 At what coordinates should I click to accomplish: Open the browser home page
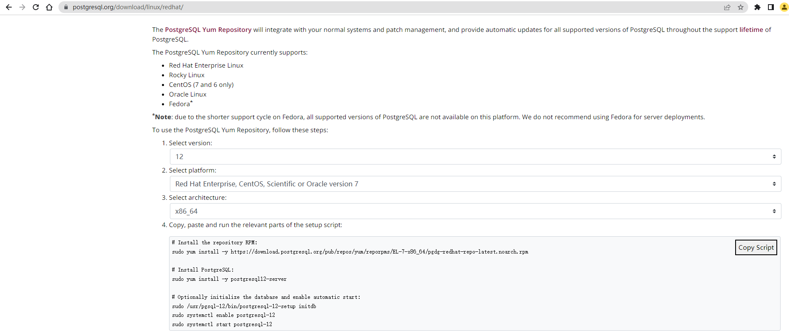tap(49, 7)
